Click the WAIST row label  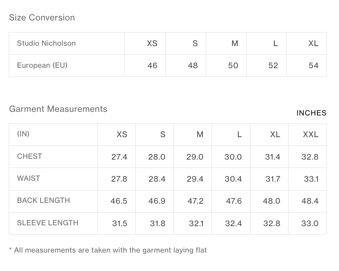[28, 178]
